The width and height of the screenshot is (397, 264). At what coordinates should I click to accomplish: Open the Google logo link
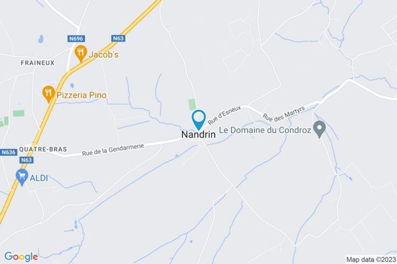point(21,256)
